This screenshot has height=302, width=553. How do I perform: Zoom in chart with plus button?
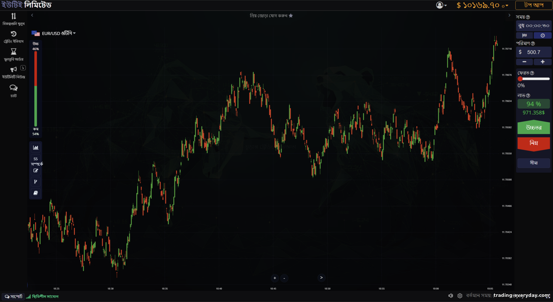275,278
